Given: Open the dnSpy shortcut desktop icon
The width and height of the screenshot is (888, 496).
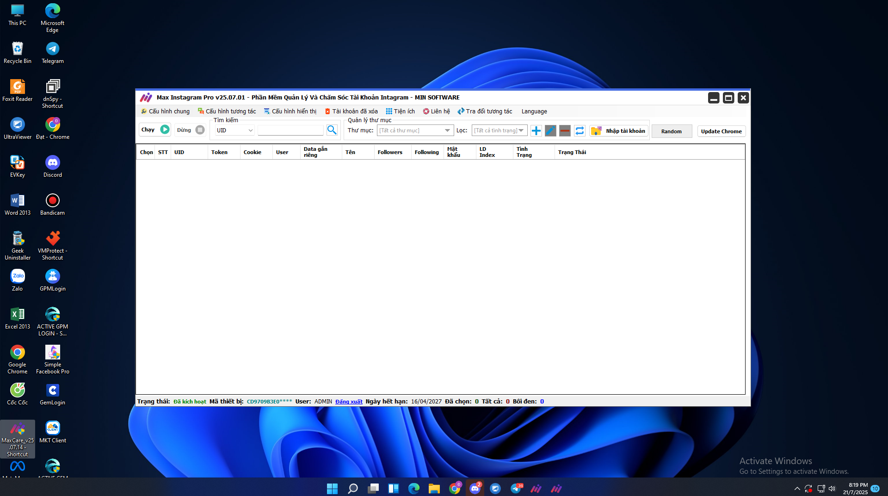Looking at the screenshot, I should pyautogui.click(x=53, y=94).
